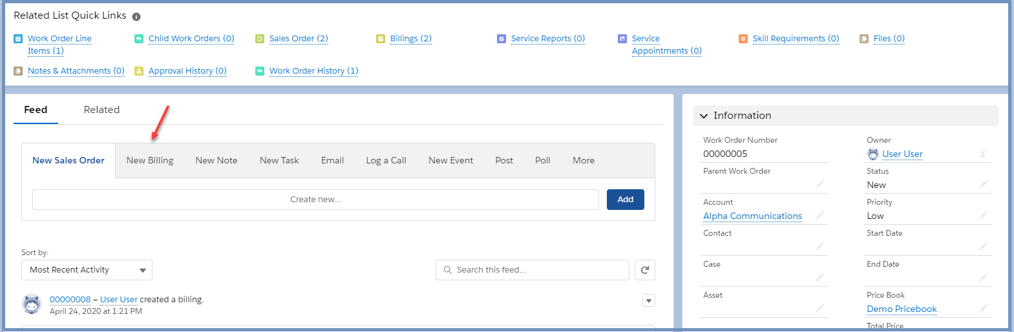Open the More actions menu
Image resolution: width=1014 pixels, height=332 pixels.
[x=584, y=160]
